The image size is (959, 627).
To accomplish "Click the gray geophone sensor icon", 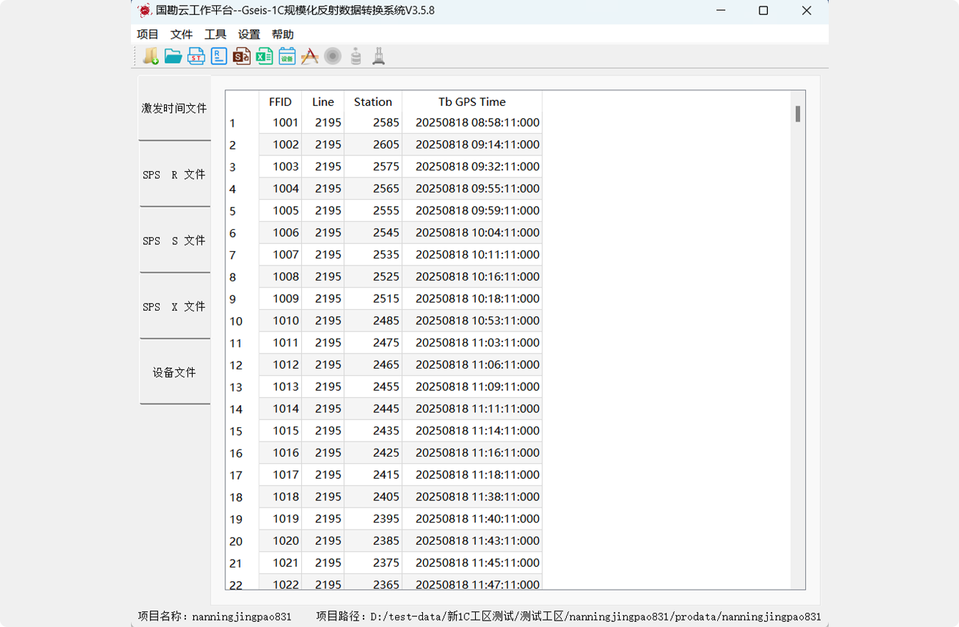I will point(356,56).
